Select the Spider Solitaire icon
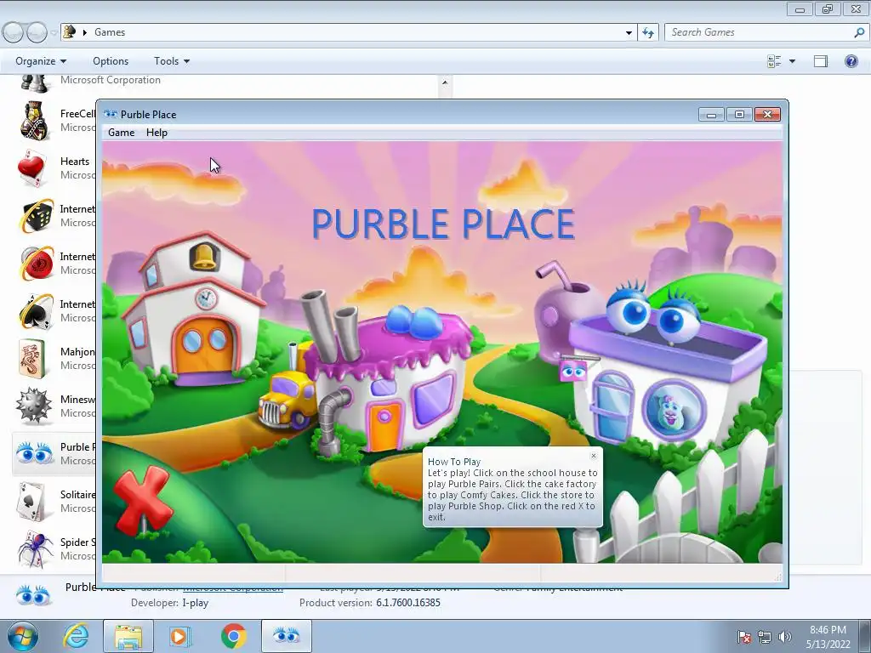 click(x=35, y=548)
